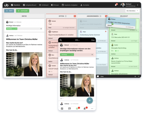Toggle checklist box on HACCP Check card
This screenshot has height=114, width=144.
point(49,71)
